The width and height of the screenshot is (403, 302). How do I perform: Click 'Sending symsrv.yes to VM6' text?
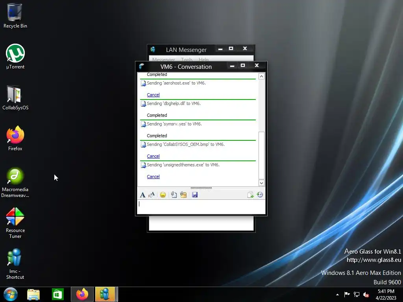174,124
